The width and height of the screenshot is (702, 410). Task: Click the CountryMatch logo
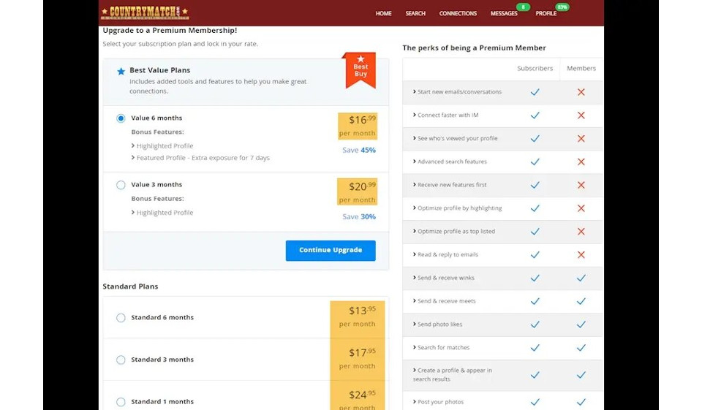click(x=144, y=12)
